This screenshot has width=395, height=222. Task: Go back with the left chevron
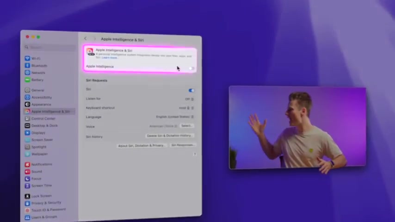point(86,38)
